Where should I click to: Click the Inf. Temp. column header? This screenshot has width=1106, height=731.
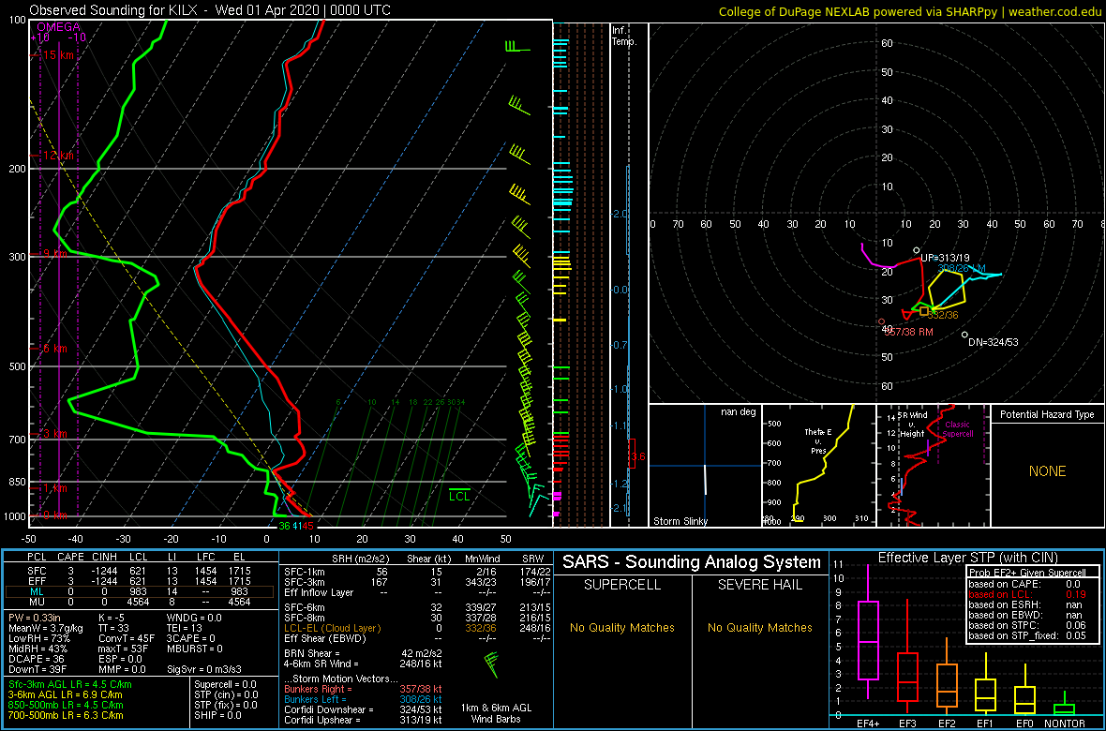pyautogui.click(x=625, y=37)
